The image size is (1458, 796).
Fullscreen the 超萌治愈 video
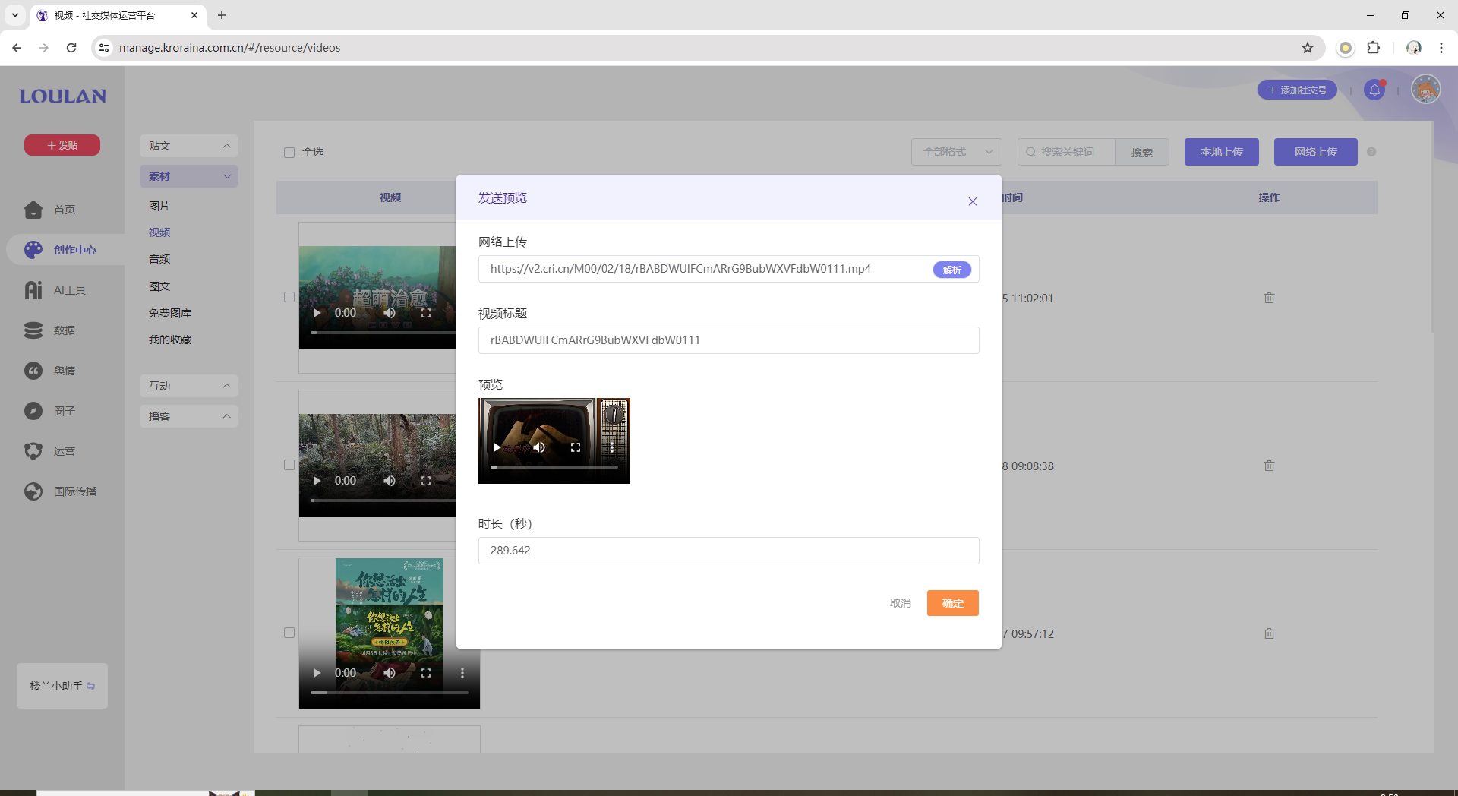coord(426,313)
